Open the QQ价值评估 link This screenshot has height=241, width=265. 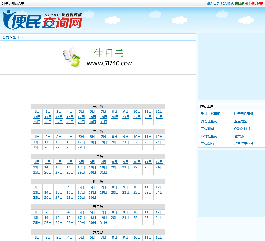click(x=243, y=129)
